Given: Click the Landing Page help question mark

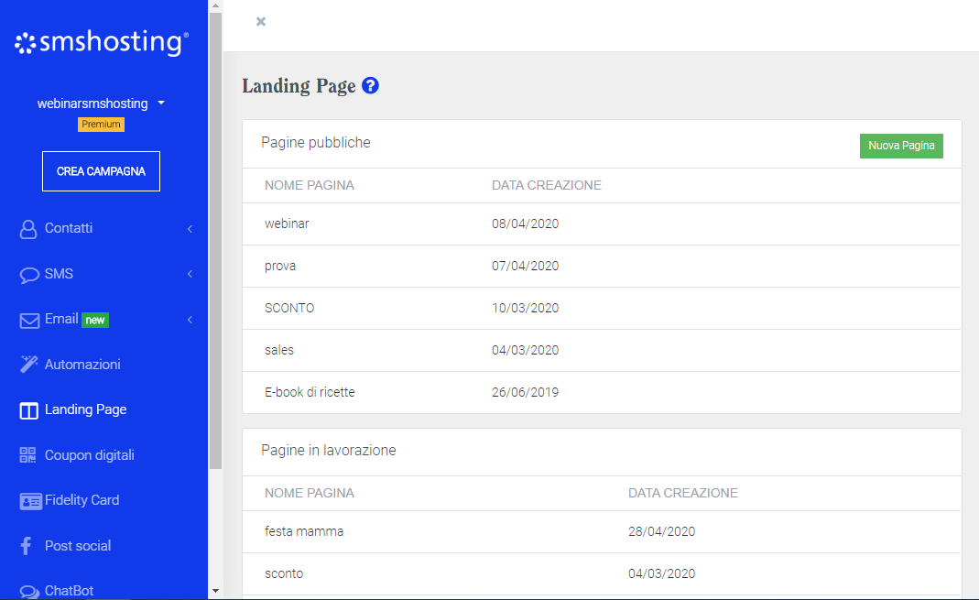Looking at the screenshot, I should (x=370, y=85).
